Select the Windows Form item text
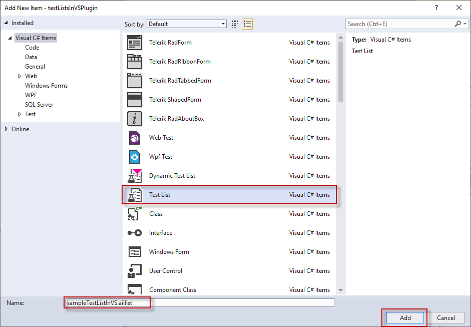The height and width of the screenshot is (327, 471). point(169,252)
